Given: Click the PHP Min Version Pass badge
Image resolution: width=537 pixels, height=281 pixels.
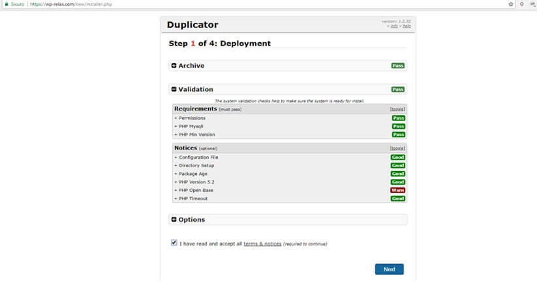Looking at the screenshot, I should (398, 135).
